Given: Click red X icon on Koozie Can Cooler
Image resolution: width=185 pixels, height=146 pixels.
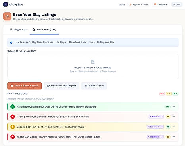Looking at the screenshot, I should coord(13,137).
